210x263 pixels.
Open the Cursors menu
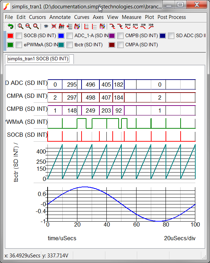(x=37, y=17)
